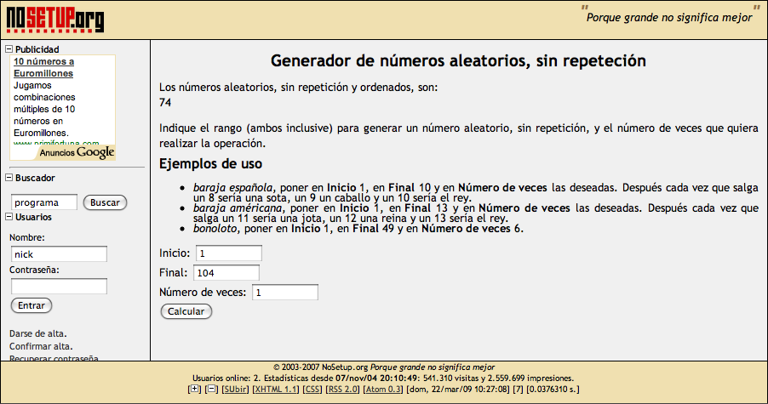This screenshot has height=404, width=768.
Task: Focus the Contraseña password field
Action: 59,286
